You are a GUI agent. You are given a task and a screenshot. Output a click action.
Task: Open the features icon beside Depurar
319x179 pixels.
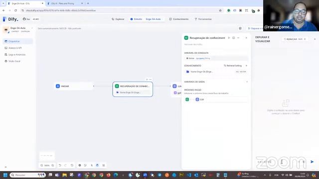pos(240,28)
